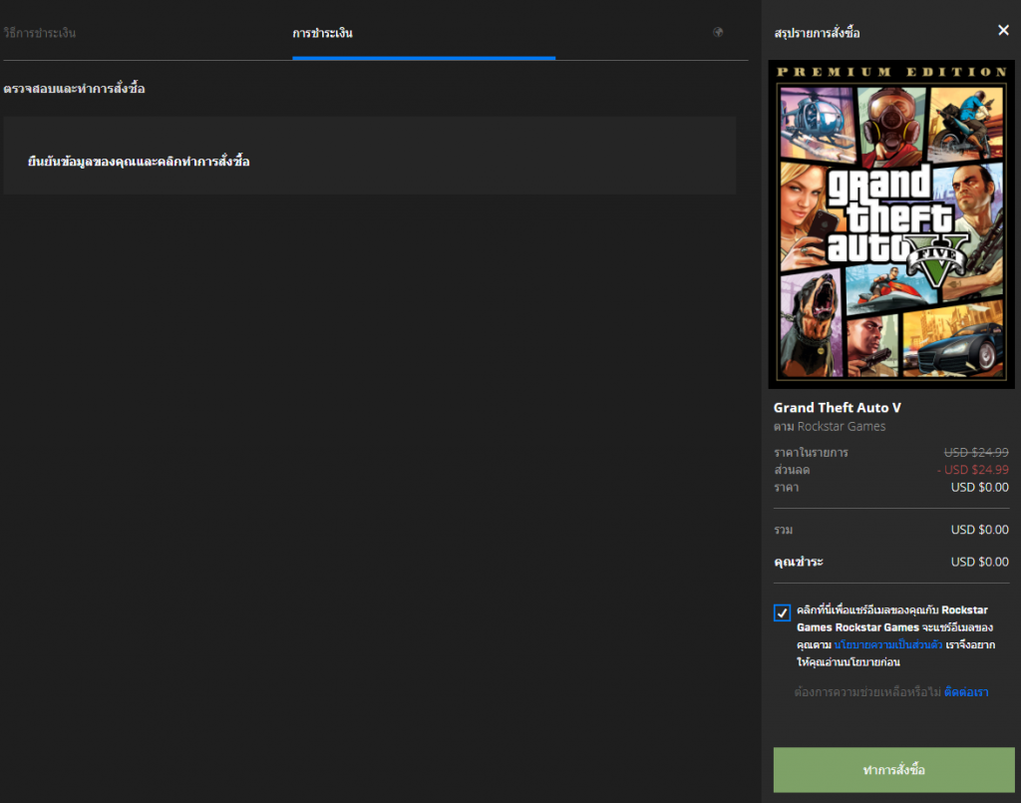1021x803 pixels.
Task: Click the ตาม Rockstar Games publisher text
Action: [x=829, y=427]
